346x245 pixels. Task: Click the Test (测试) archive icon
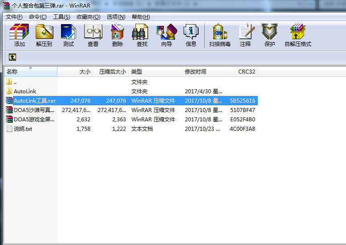(x=69, y=32)
